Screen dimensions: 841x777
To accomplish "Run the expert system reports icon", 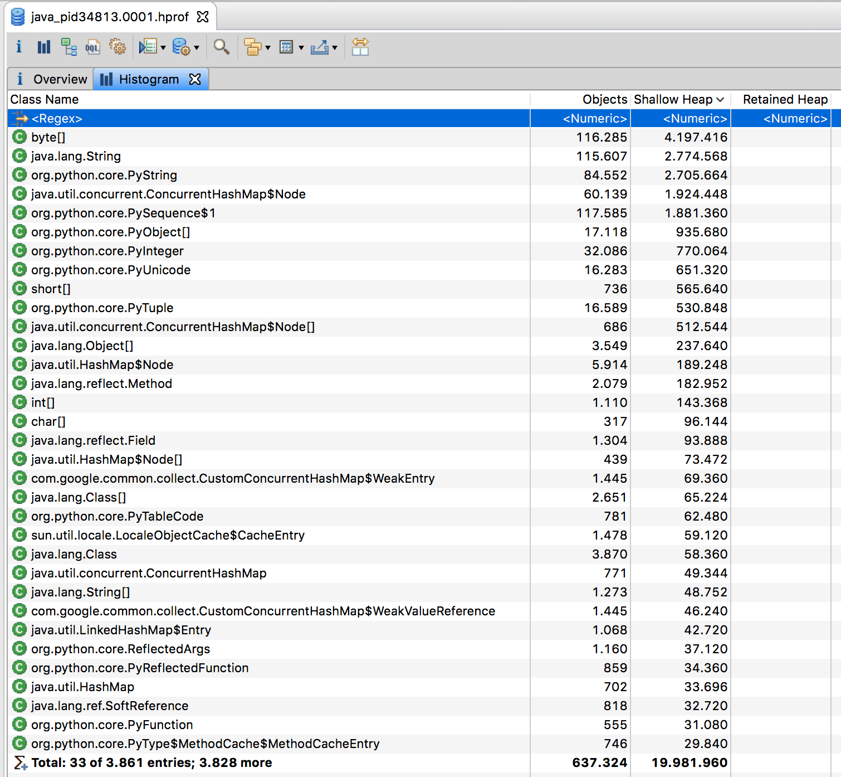I will tap(148, 47).
